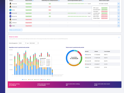Click the blue Bol.com NL donut chart segment
124x93 pixels.
(68, 56)
